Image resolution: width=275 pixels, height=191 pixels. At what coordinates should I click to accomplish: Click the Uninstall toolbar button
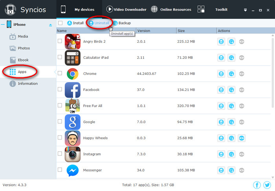(x=99, y=23)
